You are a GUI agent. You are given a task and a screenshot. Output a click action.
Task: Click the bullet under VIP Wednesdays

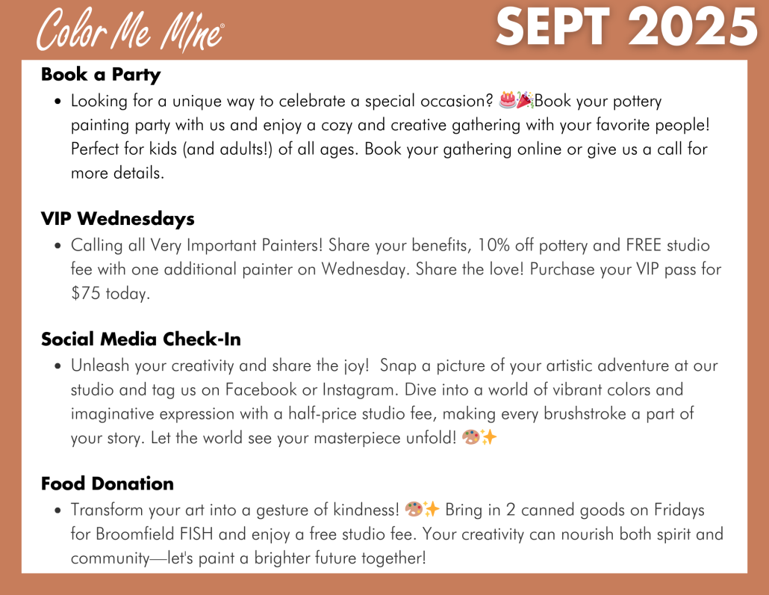[x=58, y=245]
